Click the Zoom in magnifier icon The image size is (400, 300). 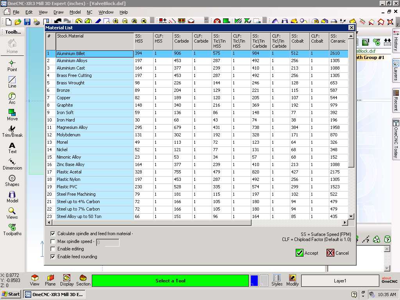(116, 21)
